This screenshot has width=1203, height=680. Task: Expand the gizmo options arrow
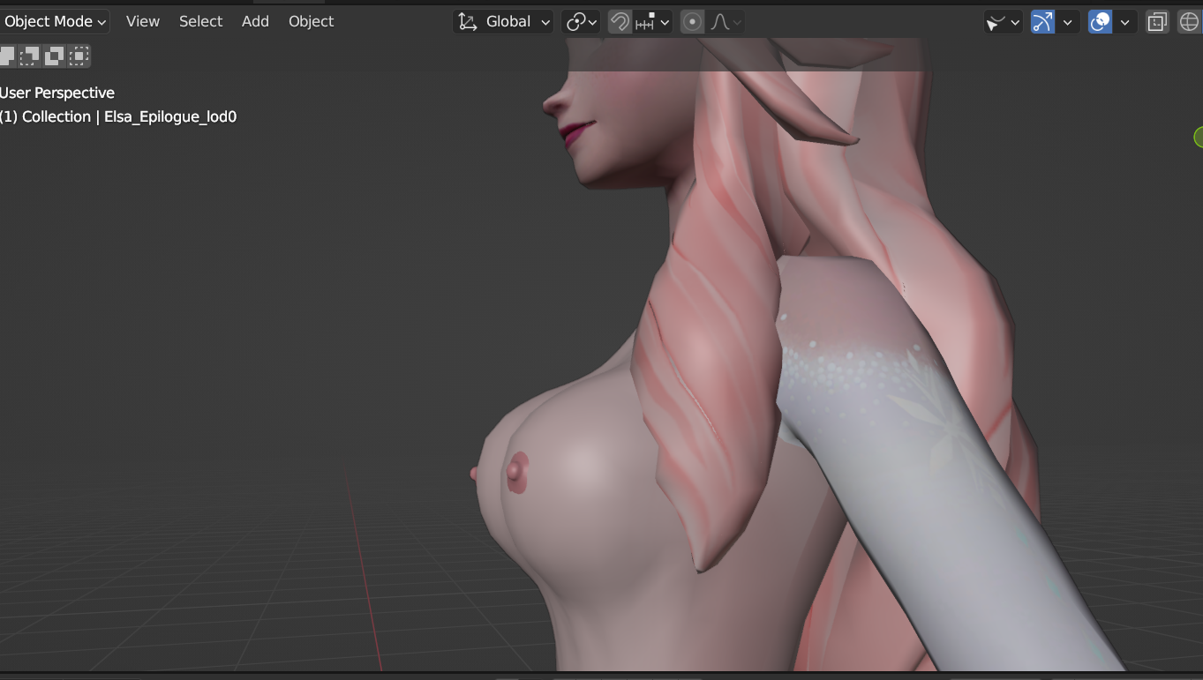[x=1067, y=22]
